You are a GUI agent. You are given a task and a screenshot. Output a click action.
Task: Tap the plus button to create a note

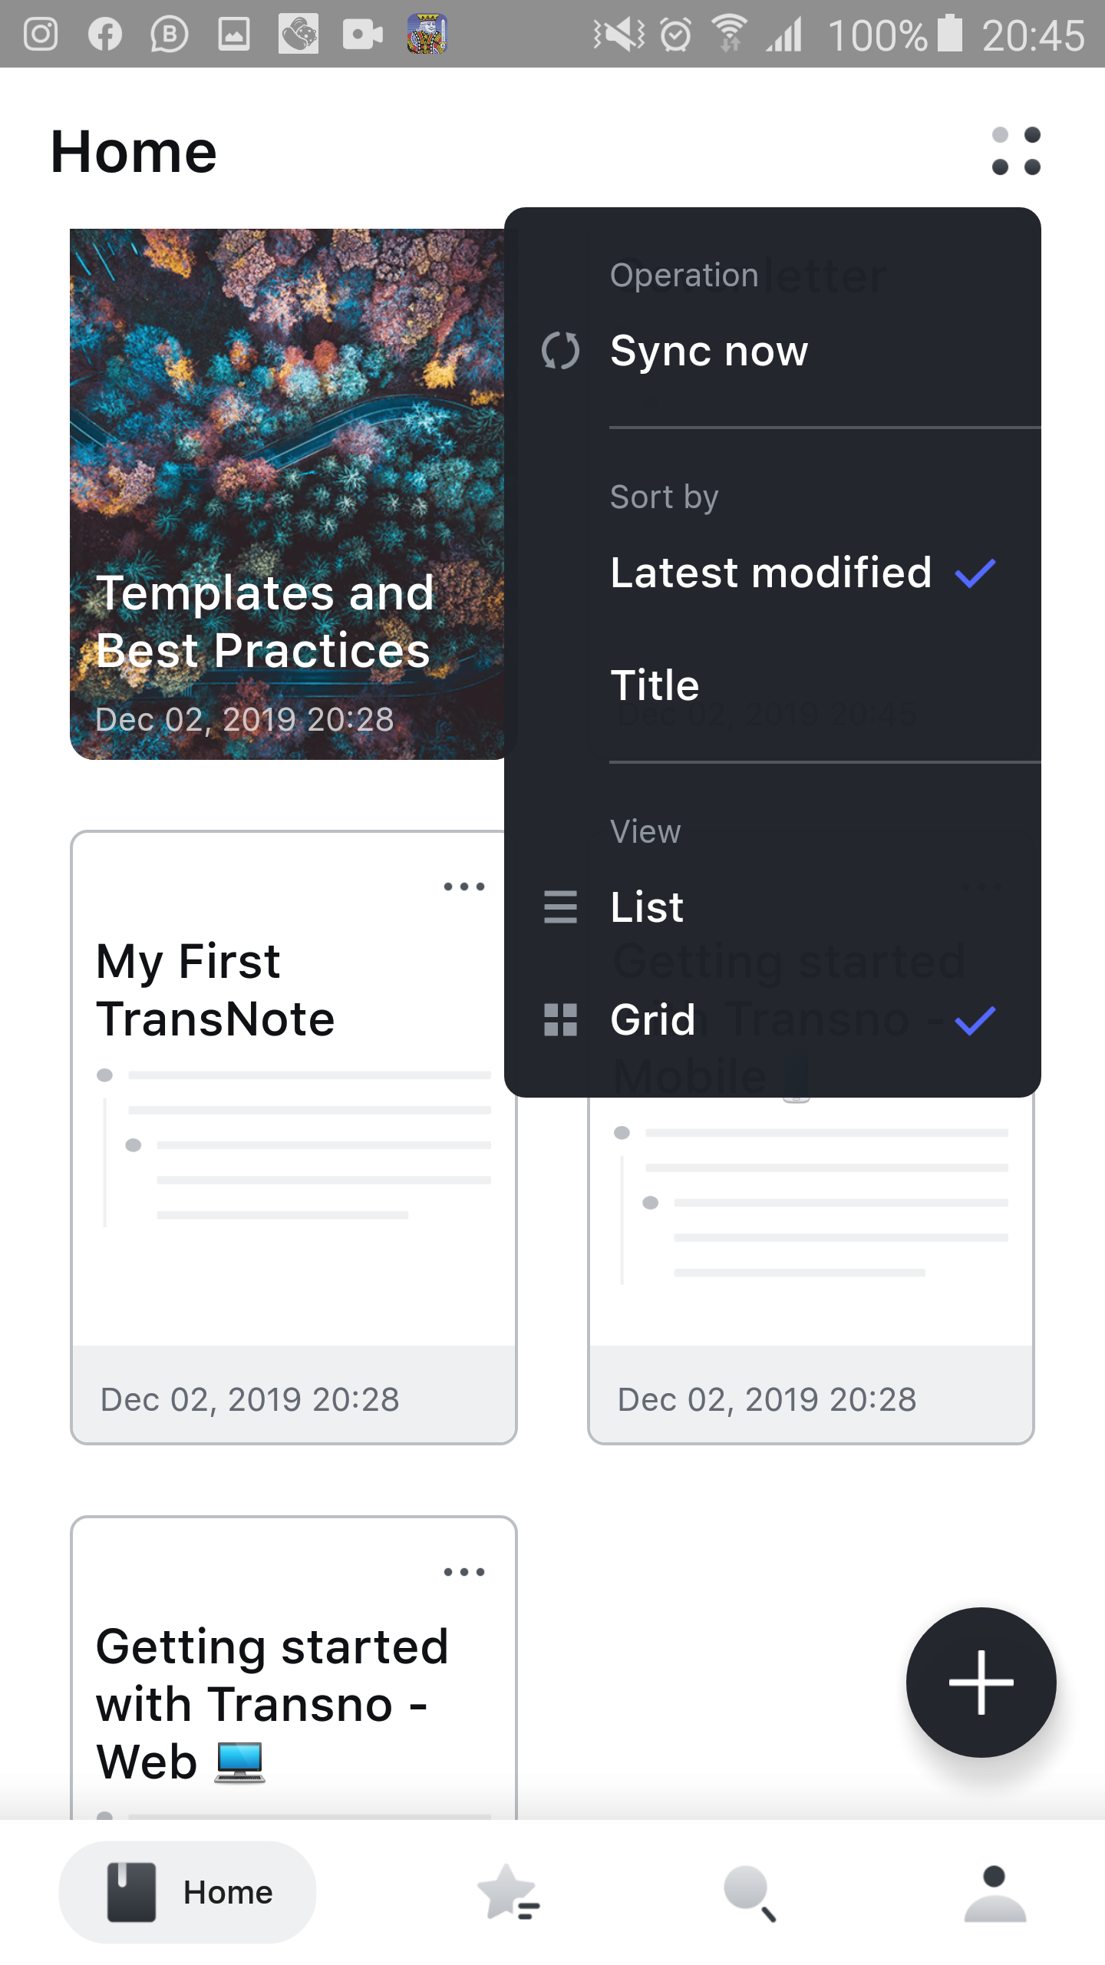point(981,1682)
